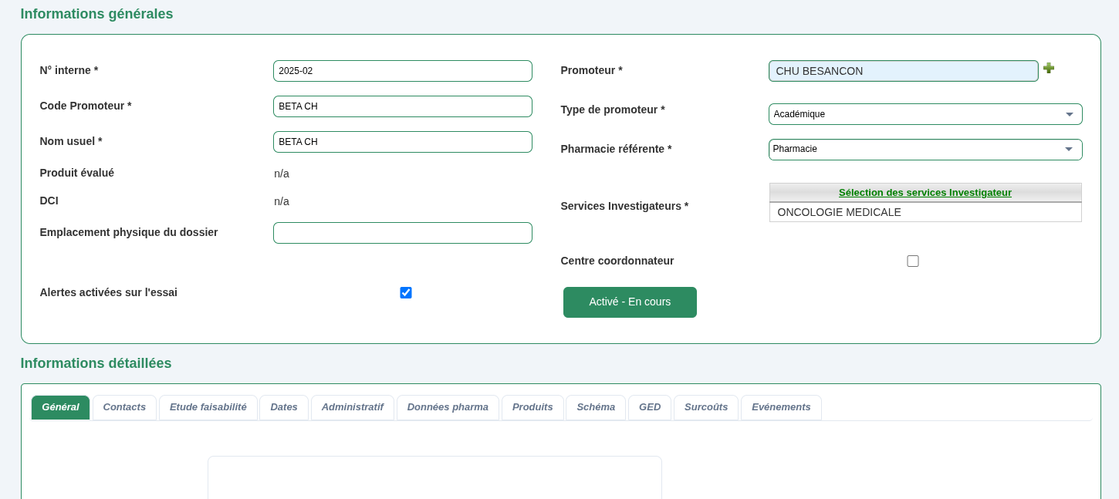This screenshot has width=1119, height=499.
Task: Open the Etude faisabilité tab
Action: [x=208, y=407]
